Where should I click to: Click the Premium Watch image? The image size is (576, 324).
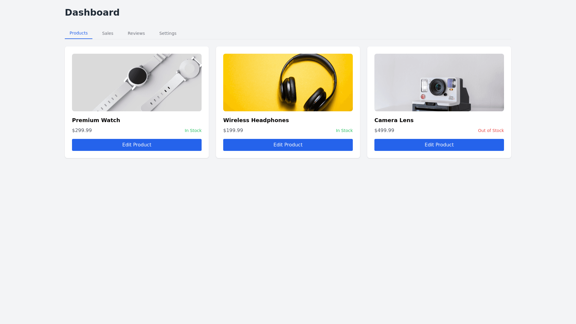[137, 82]
